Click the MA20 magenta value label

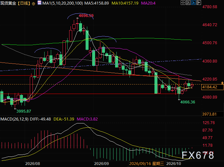coord(148,3)
